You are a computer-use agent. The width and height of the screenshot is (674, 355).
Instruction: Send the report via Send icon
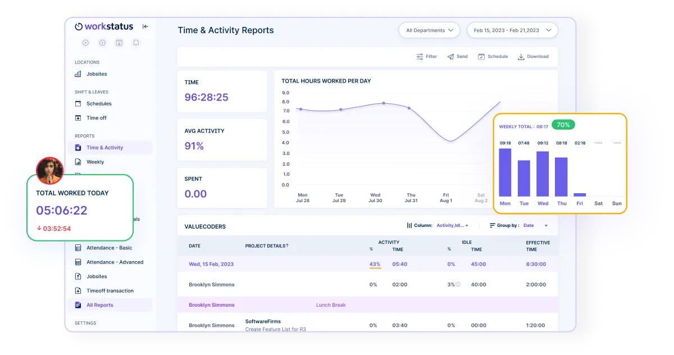point(457,57)
